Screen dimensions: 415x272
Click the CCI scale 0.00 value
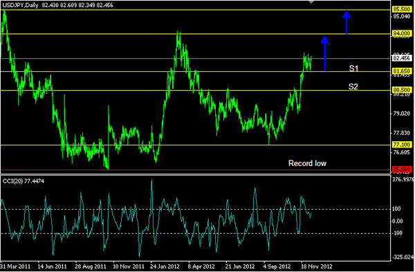pos(398,221)
